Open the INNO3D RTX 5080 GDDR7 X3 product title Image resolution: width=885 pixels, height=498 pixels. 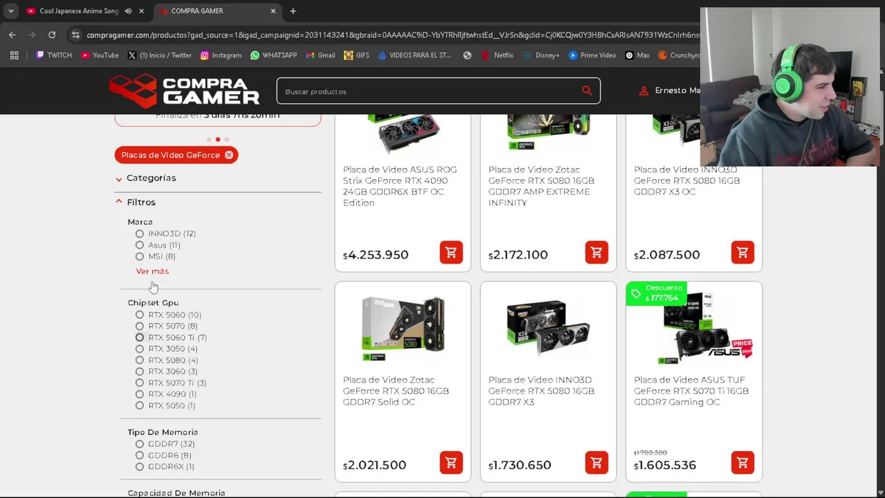(541, 391)
